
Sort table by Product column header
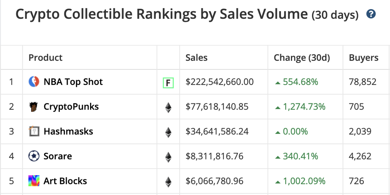[x=45, y=58]
